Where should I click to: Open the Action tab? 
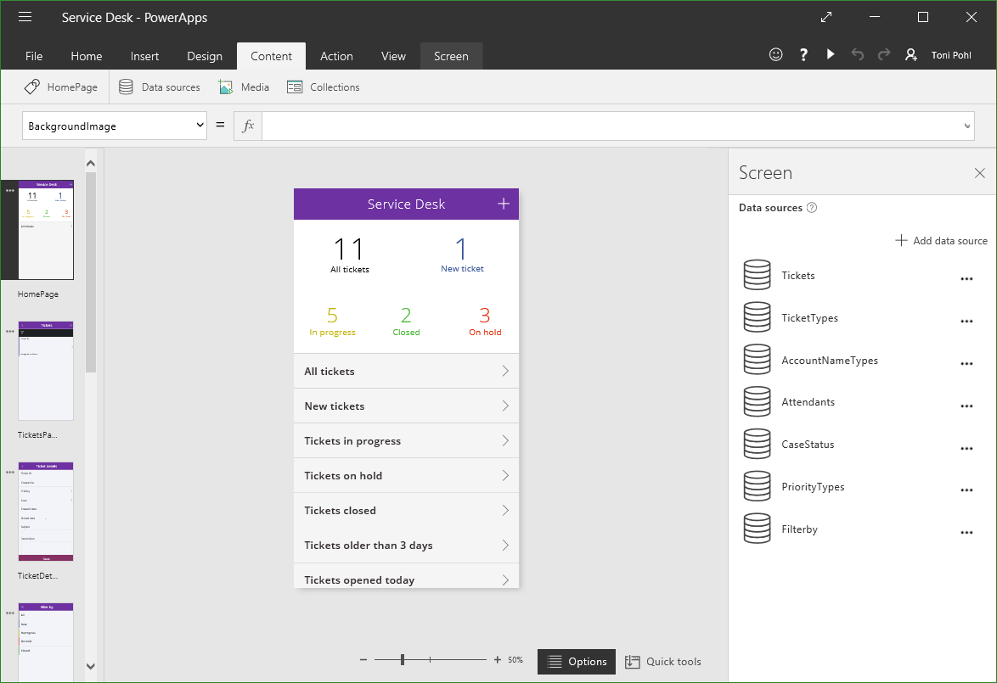click(x=336, y=56)
